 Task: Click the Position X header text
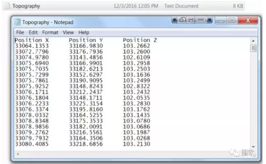tap(32, 40)
